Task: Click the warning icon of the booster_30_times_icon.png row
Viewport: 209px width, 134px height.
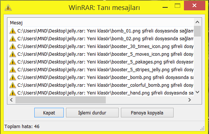Action: (13, 47)
